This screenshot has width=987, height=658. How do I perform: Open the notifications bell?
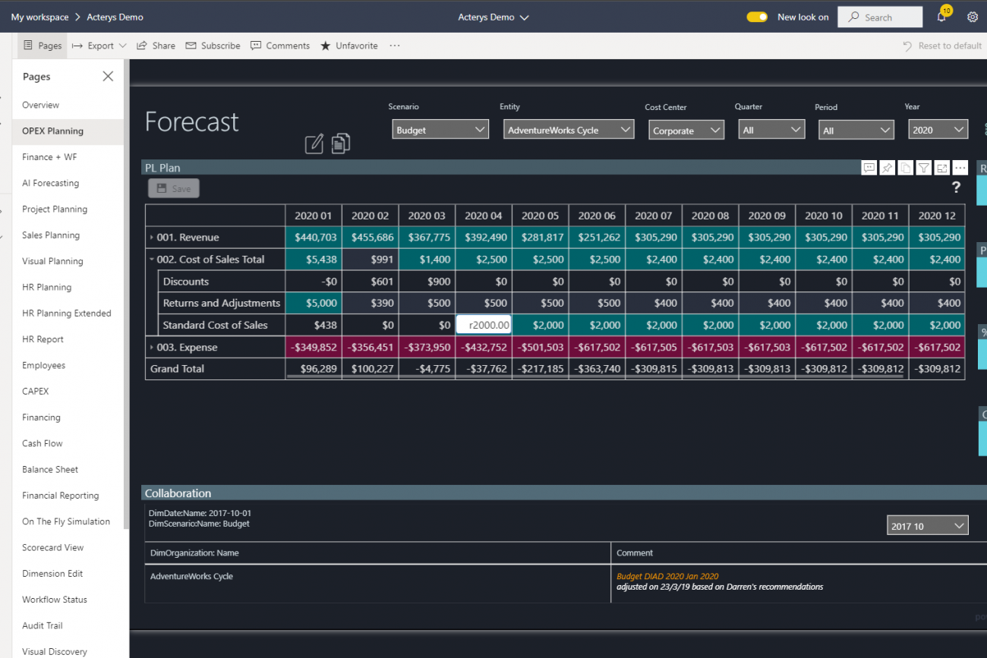(942, 17)
